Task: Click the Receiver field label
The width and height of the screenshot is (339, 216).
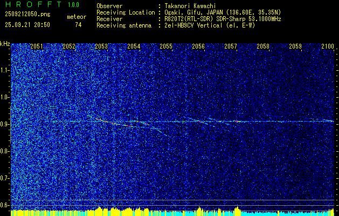Action: (109, 19)
